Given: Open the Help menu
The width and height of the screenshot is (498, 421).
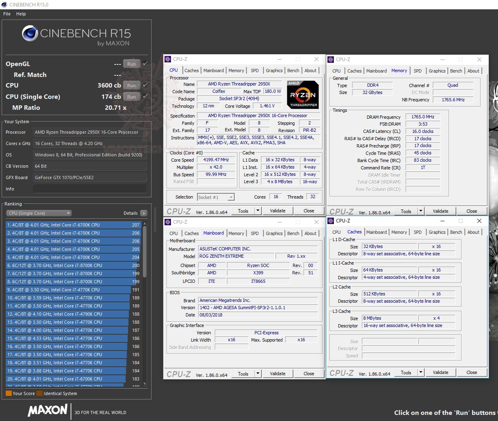Looking at the screenshot, I should (21, 14).
